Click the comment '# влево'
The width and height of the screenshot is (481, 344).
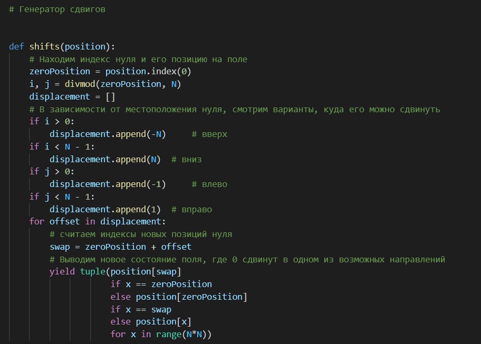[209, 184]
